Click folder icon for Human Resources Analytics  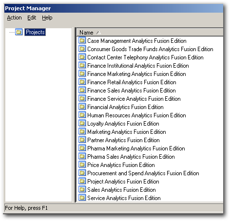82,115
